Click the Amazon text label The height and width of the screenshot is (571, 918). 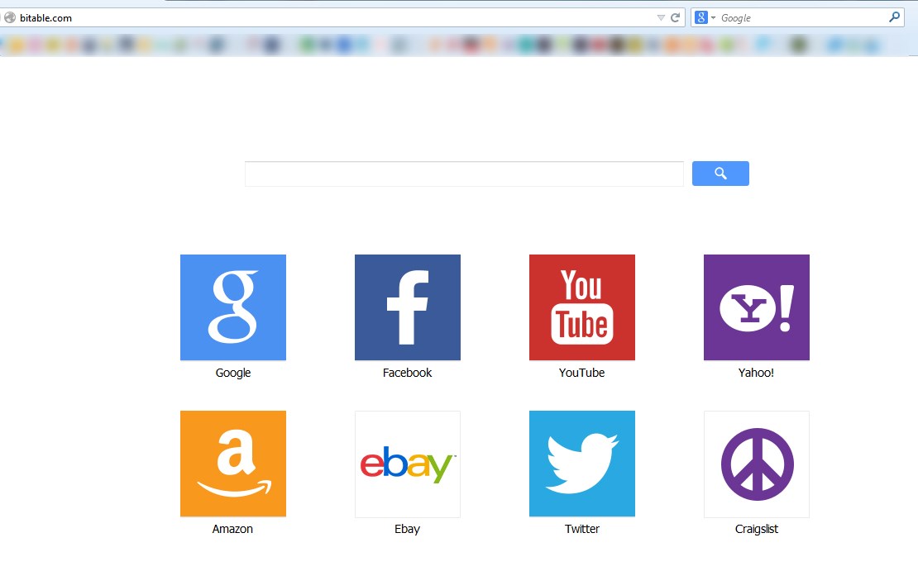pos(232,529)
